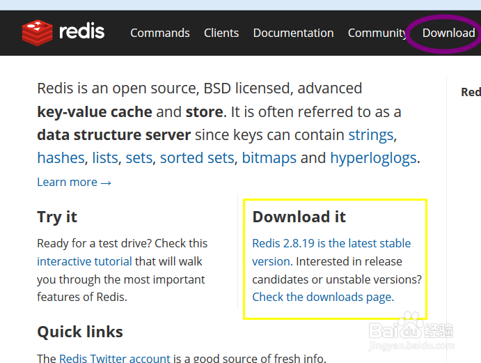Follow the strings data type link
The height and width of the screenshot is (363, 481).
[371, 135]
